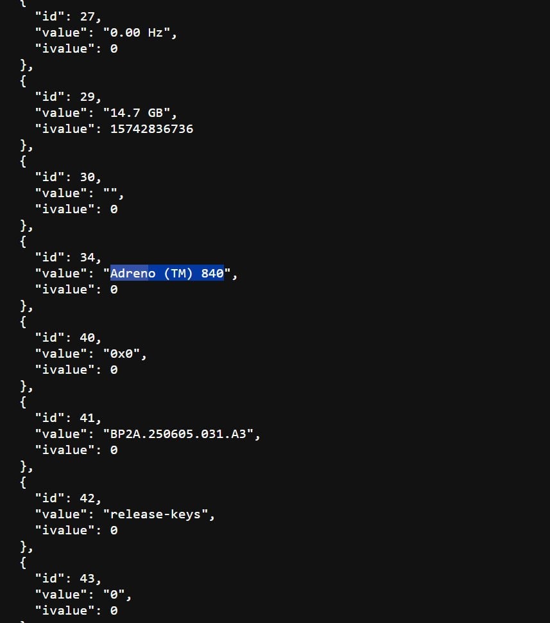This screenshot has height=623, width=550.
Task: Click the "id": 30 line
Action: [68, 177]
